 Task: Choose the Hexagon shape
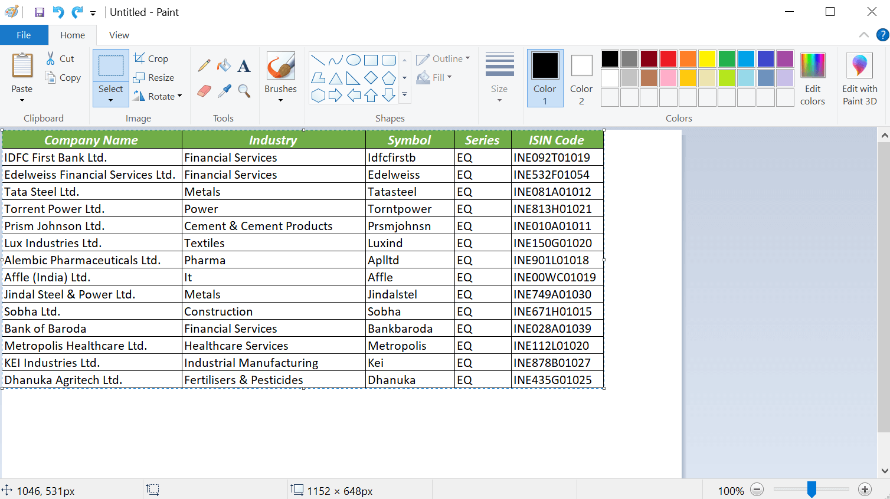click(318, 96)
